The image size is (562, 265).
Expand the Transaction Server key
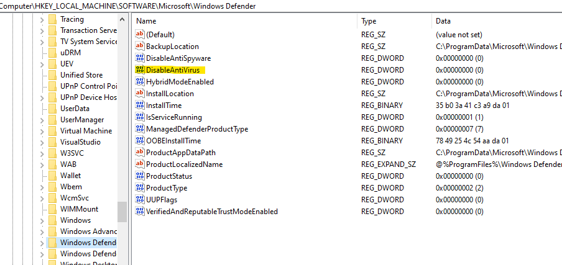pos(42,31)
